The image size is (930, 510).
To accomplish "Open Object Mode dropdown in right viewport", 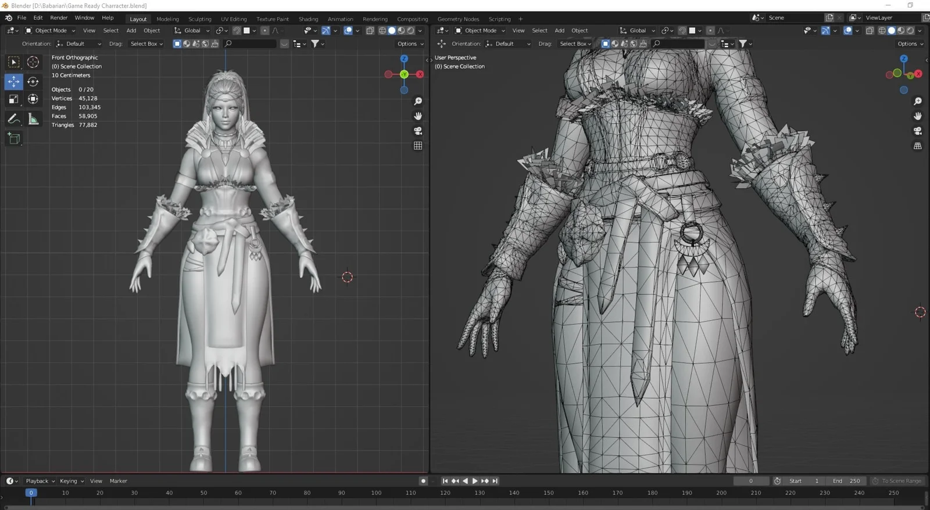I will [x=480, y=30].
